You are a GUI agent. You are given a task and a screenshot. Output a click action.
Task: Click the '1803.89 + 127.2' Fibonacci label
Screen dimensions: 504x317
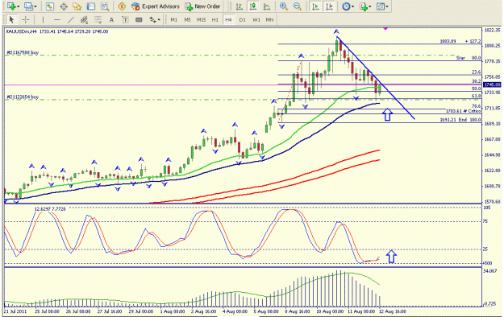pos(460,41)
